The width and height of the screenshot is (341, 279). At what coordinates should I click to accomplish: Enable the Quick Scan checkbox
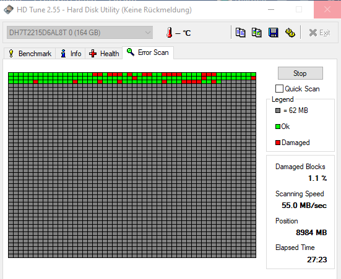click(x=279, y=89)
